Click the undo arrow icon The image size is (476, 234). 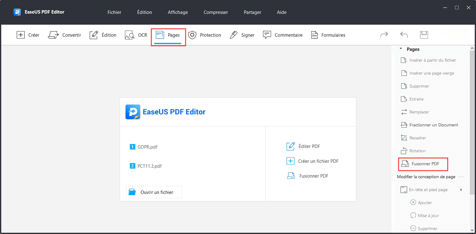404,35
